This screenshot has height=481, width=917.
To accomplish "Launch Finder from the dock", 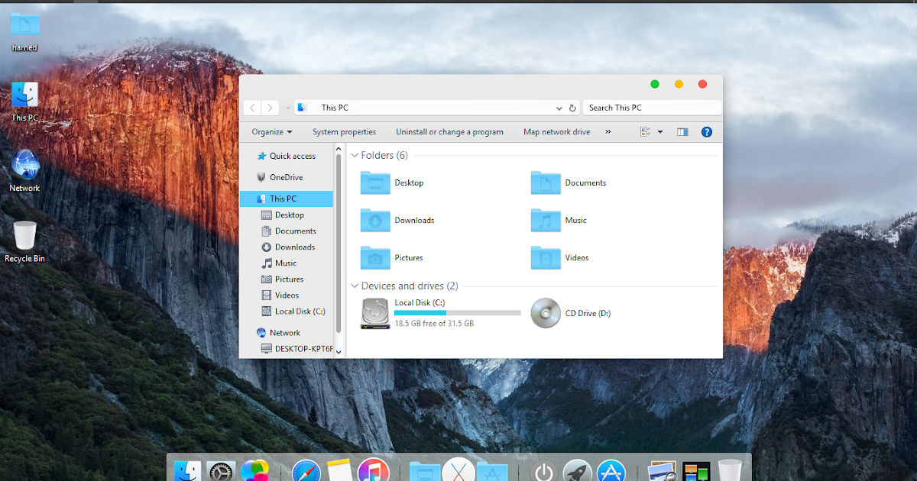I will pyautogui.click(x=187, y=471).
